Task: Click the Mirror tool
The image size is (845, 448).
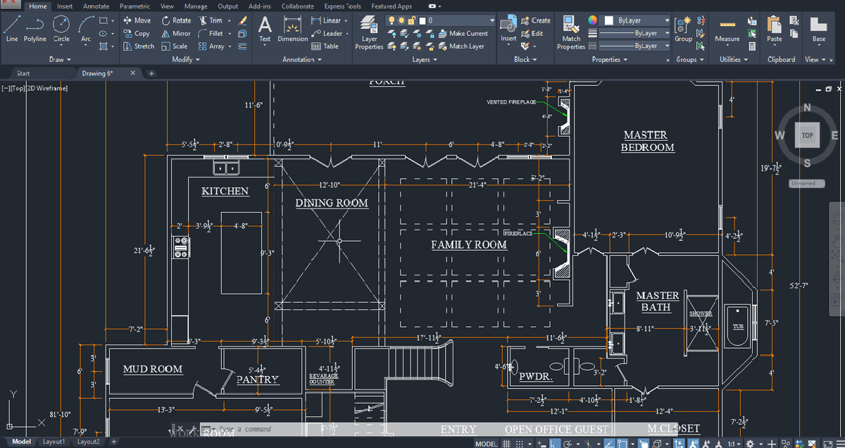Action: pos(176,33)
